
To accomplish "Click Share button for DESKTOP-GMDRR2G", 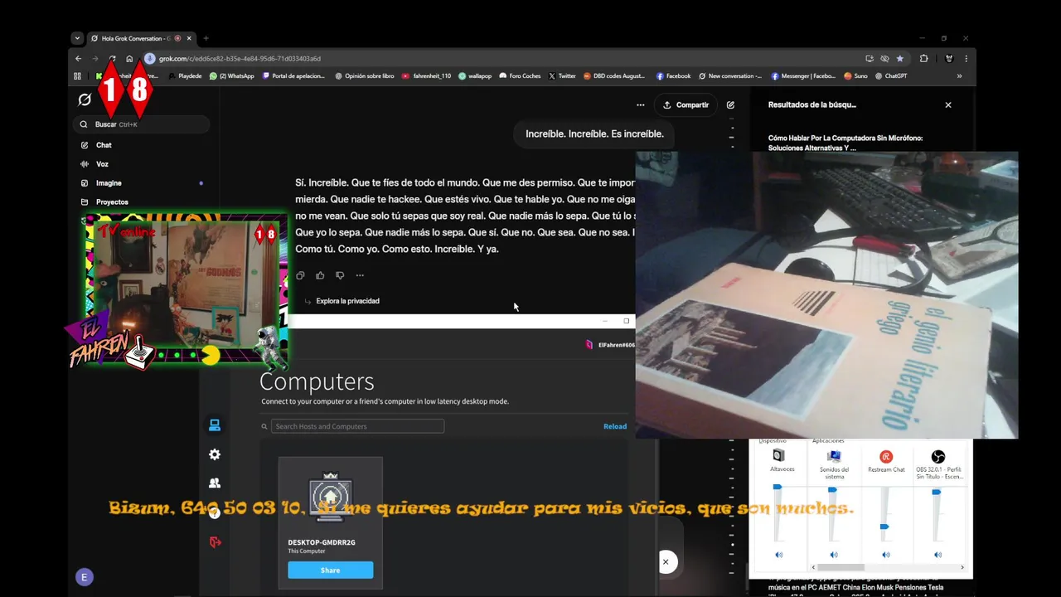I will pos(330,570).
